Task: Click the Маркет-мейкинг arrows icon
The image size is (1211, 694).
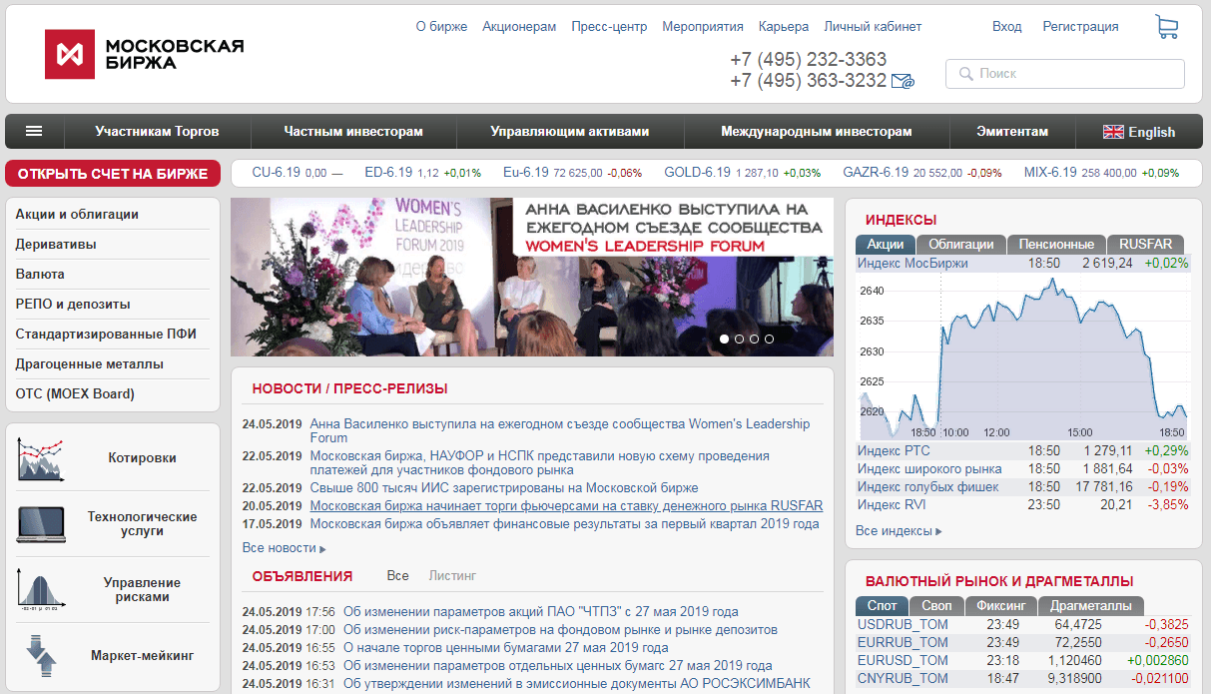Action: click(x=41, y=656)
